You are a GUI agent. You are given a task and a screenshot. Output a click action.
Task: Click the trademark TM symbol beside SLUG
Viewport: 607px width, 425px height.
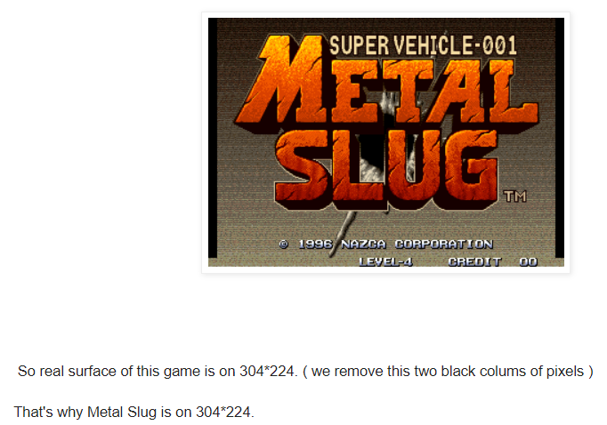coord(515,196)
